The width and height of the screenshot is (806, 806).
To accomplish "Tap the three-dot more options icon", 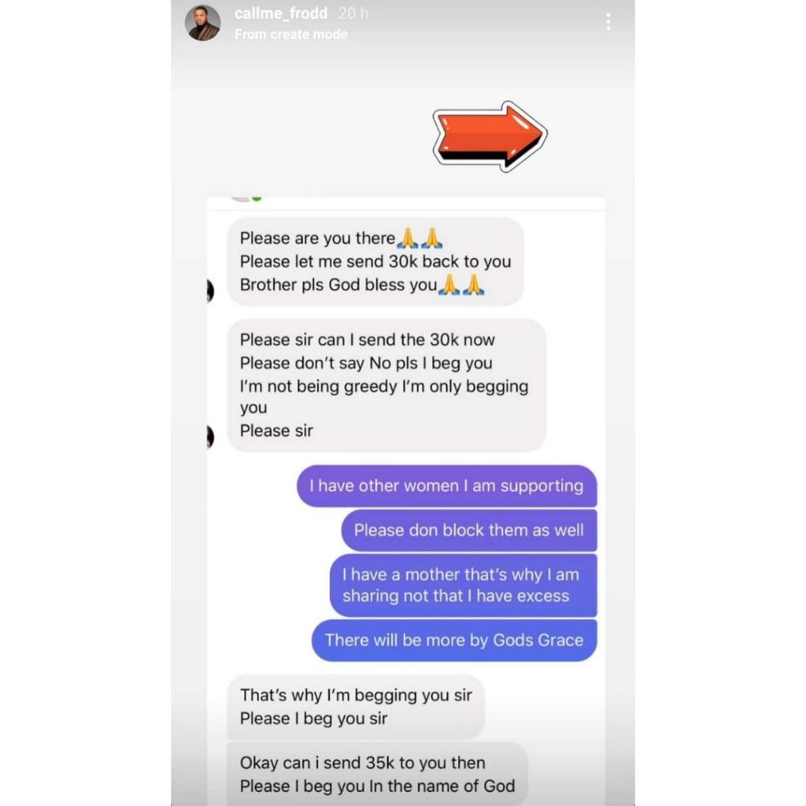I will tap(608, 21).
